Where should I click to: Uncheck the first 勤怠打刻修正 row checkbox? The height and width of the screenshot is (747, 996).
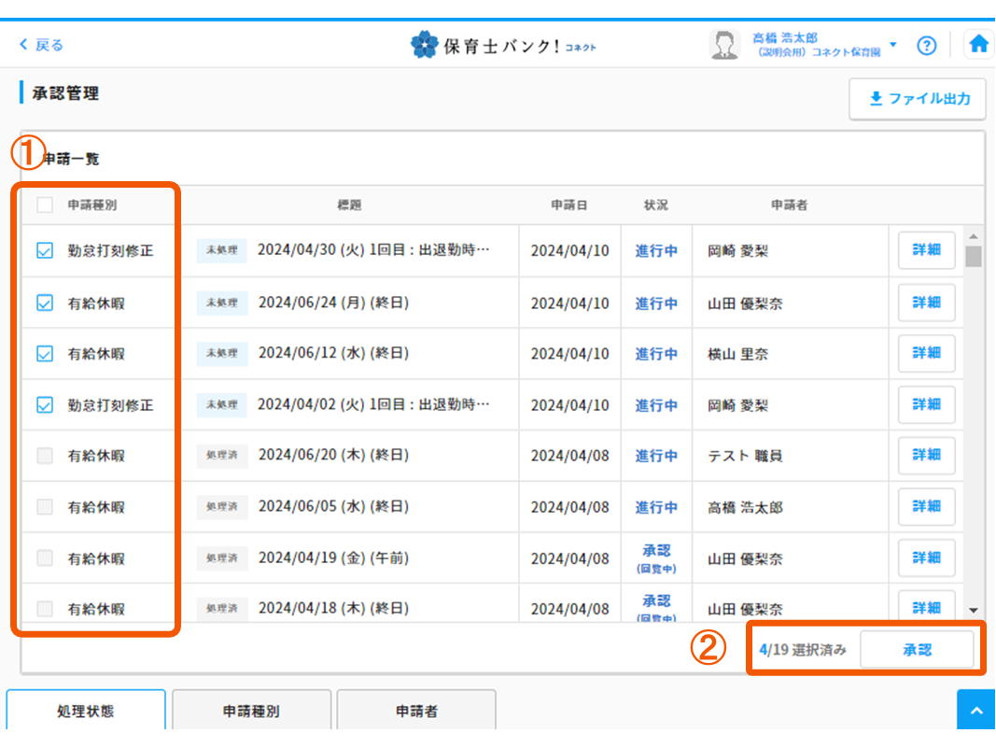[x=45, y=251]
